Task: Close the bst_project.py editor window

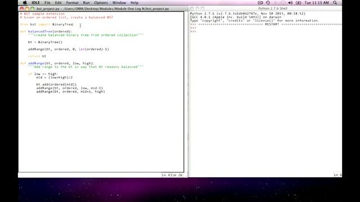Action: (22, 9)
